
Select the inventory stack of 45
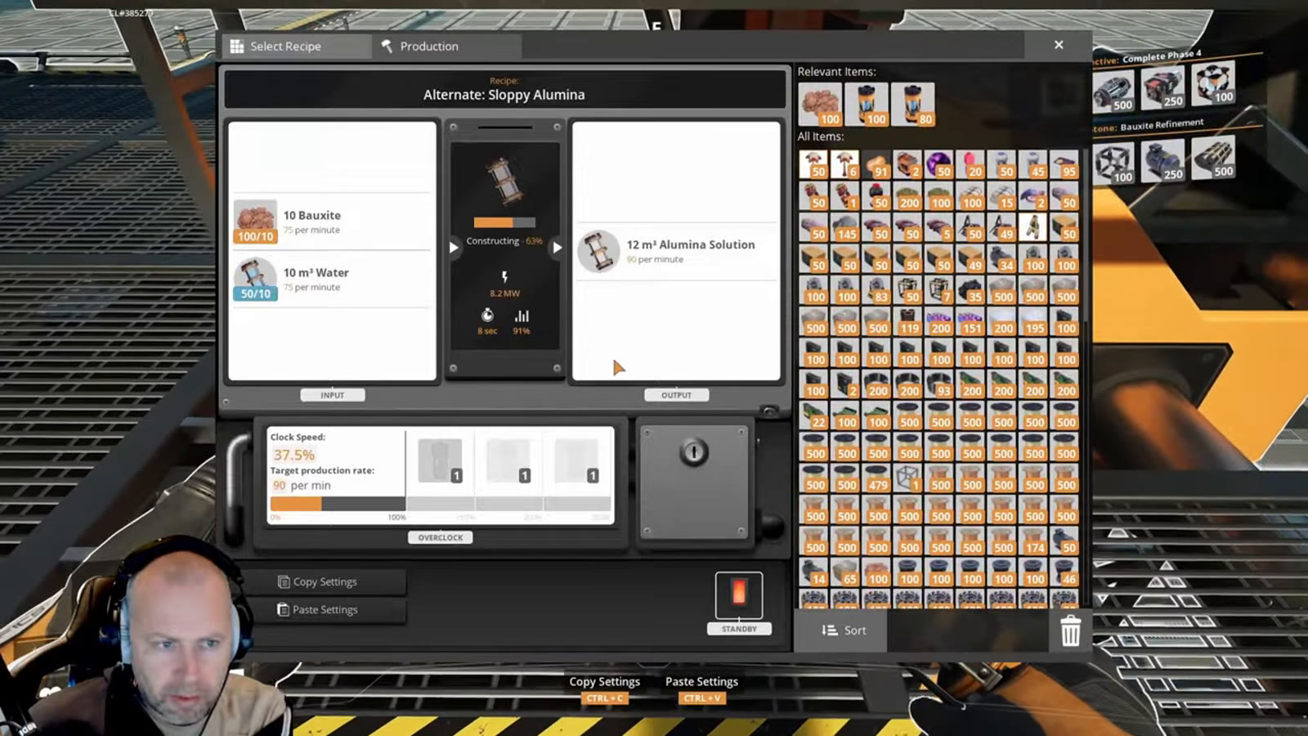pos(1033,164)
